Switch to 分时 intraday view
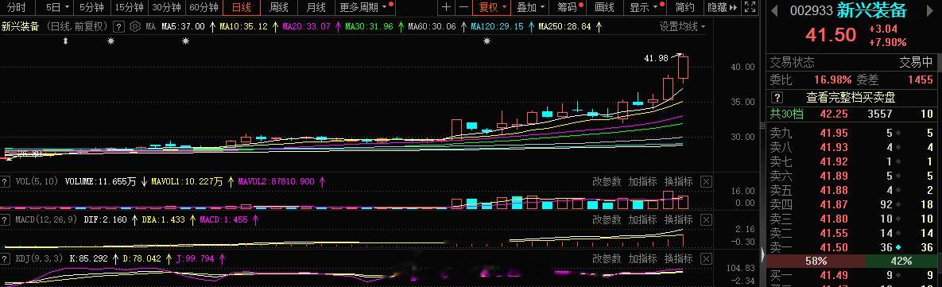 (16, 7)
